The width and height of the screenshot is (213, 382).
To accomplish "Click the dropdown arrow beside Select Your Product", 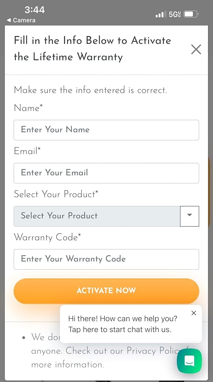I will coord(190,216).
